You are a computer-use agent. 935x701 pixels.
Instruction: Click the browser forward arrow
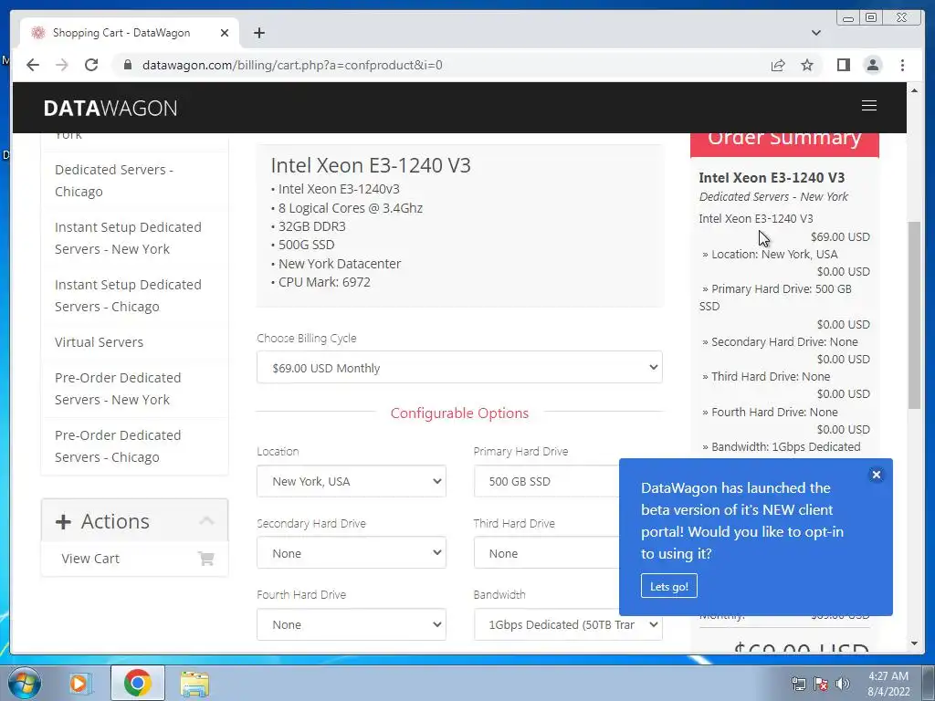pyautogui.click(x=62, y=65)
